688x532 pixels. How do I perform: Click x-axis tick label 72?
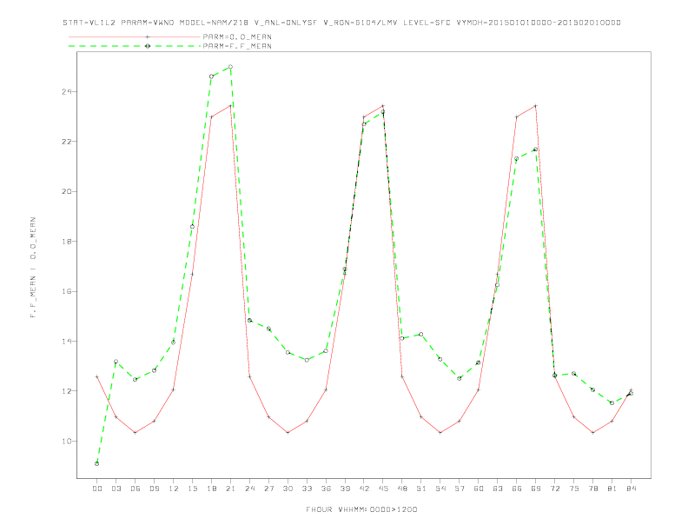pos(554,489)
